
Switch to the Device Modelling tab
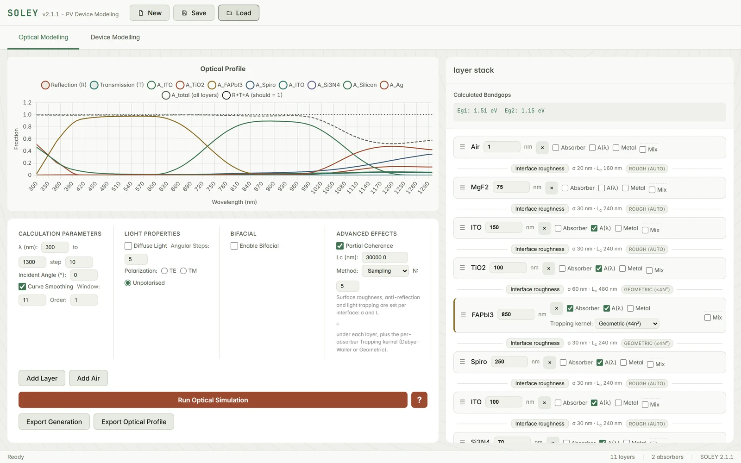click(115, 37)
